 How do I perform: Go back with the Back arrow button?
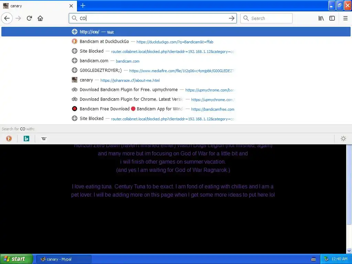coord(7,18)
